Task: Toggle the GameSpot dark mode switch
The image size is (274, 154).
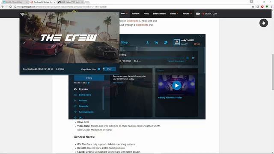Action: [x=198, y=14]
